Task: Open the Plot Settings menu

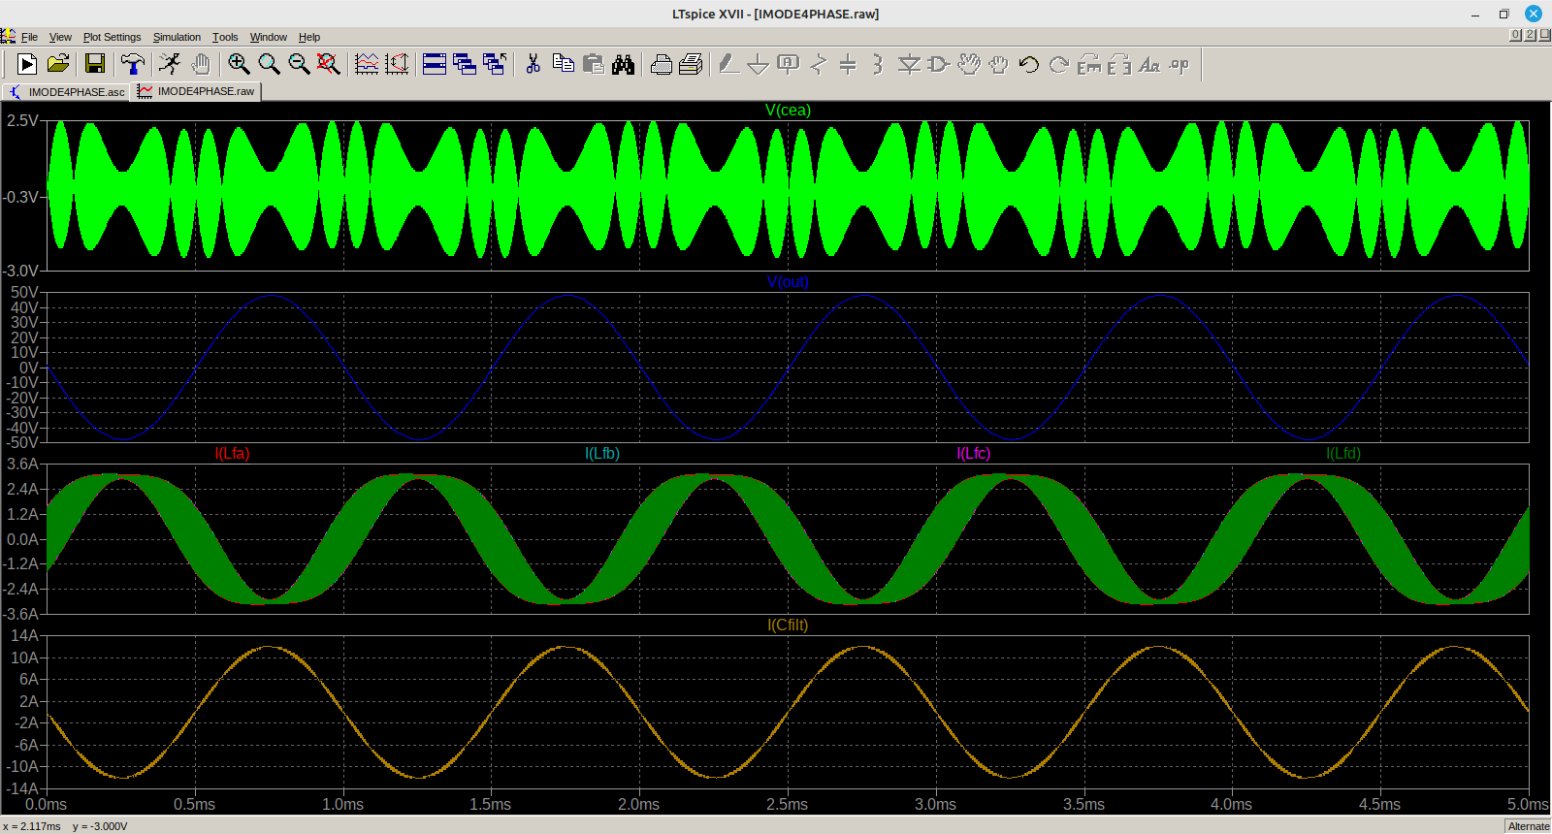Action: pyautogui.click(x=112, y=37)
